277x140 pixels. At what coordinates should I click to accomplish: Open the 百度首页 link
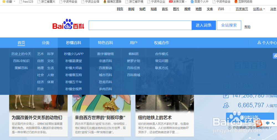[242, 9]
